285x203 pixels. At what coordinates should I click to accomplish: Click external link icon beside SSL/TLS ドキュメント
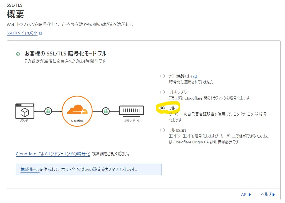[41, 33]
